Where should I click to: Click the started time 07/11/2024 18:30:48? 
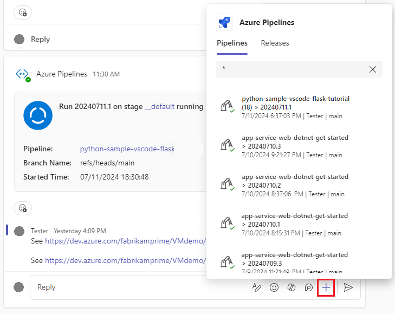point(114,177)
